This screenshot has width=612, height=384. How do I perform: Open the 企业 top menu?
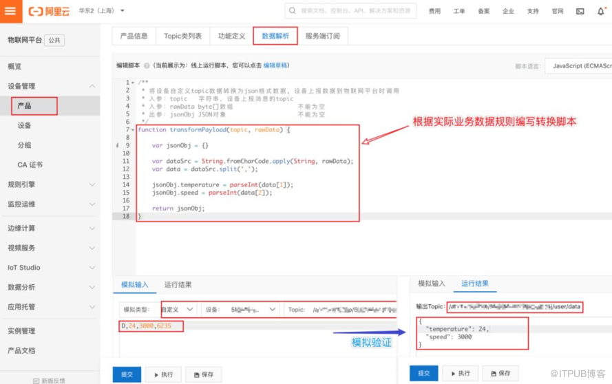tap(508, 11)
